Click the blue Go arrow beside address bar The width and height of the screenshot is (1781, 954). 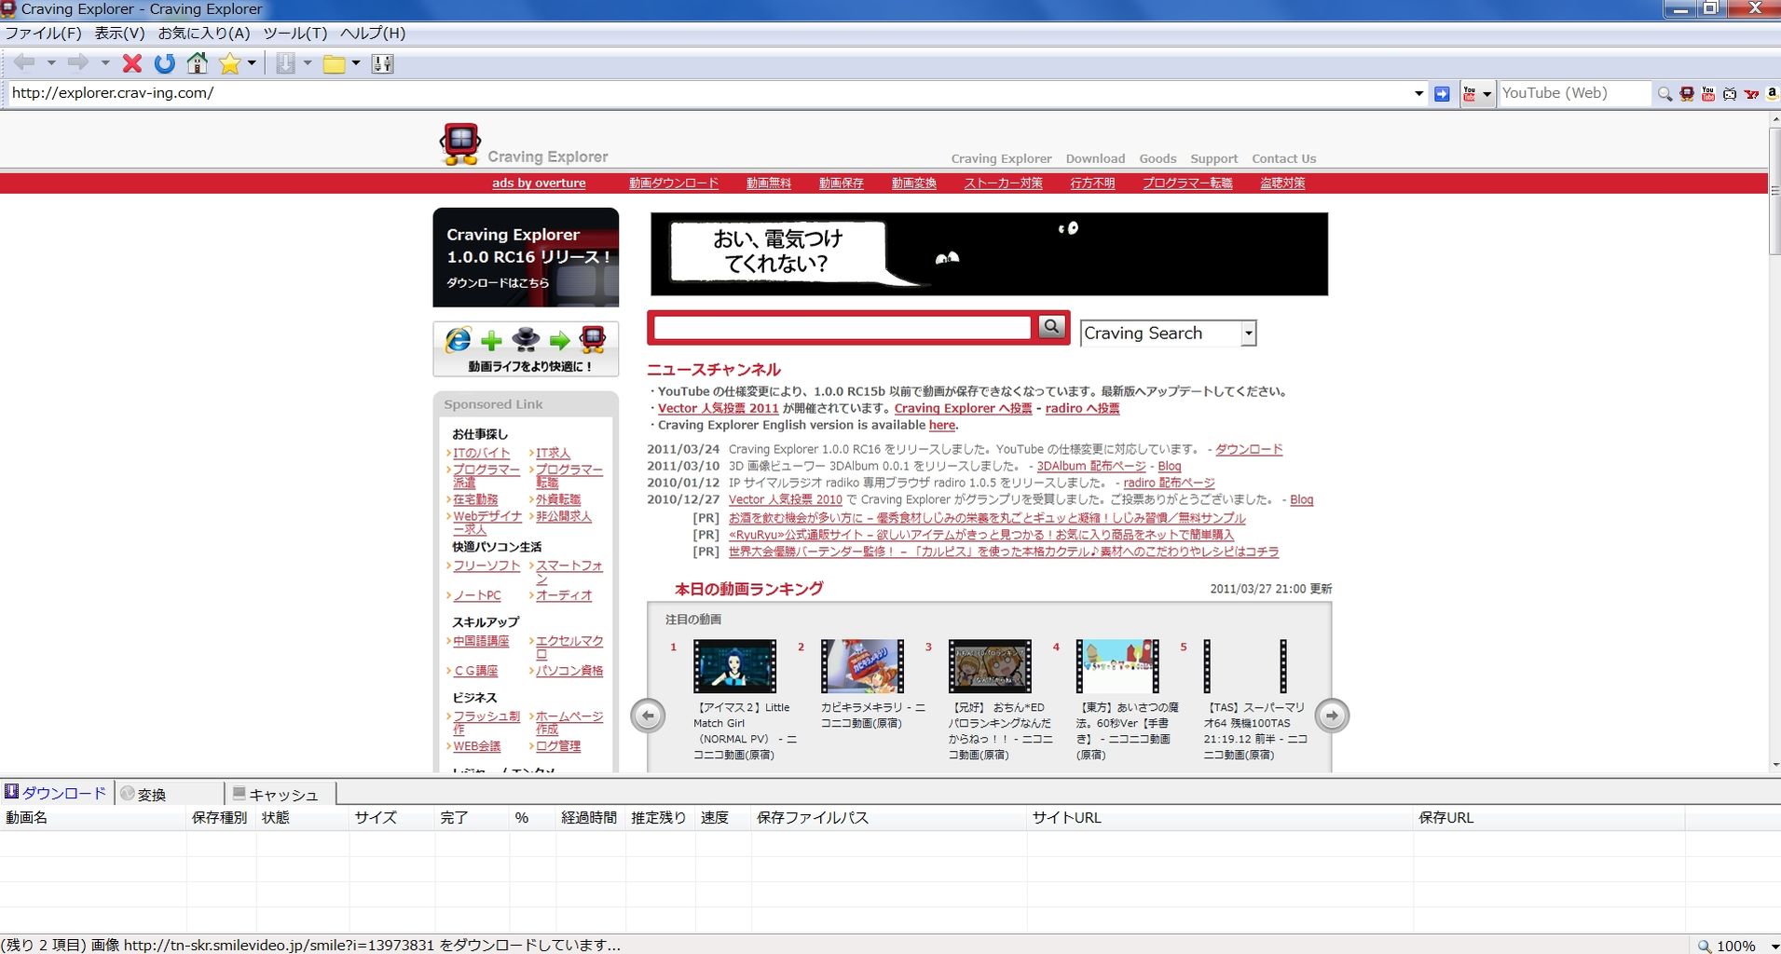click(1442, 93)
